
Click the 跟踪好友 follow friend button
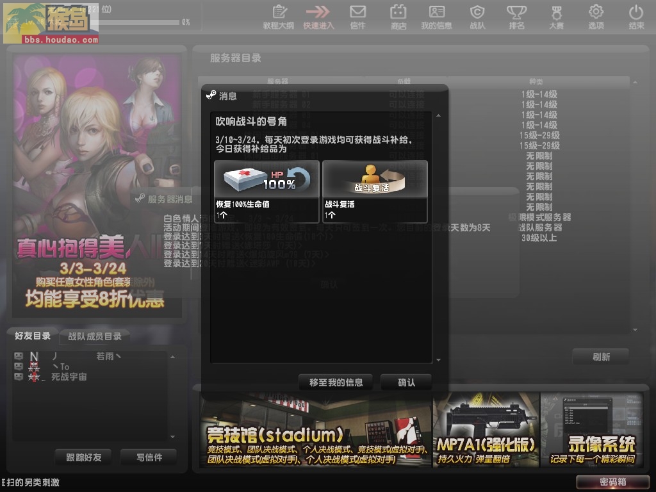84,457
